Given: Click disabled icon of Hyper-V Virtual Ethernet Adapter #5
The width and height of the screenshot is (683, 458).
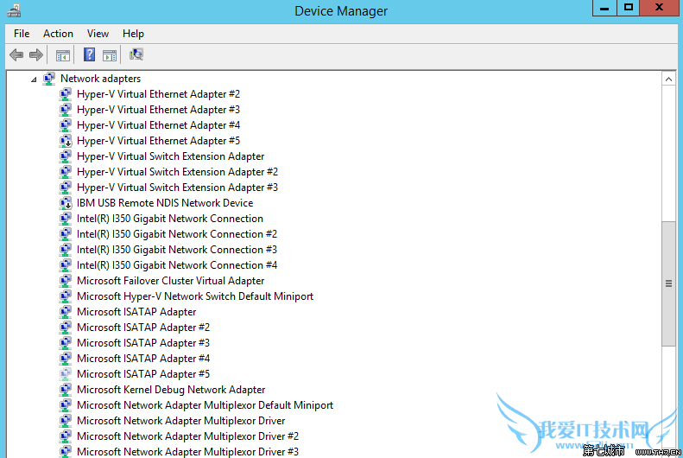Looking at the screenshot, I should [x=66, y=141].
